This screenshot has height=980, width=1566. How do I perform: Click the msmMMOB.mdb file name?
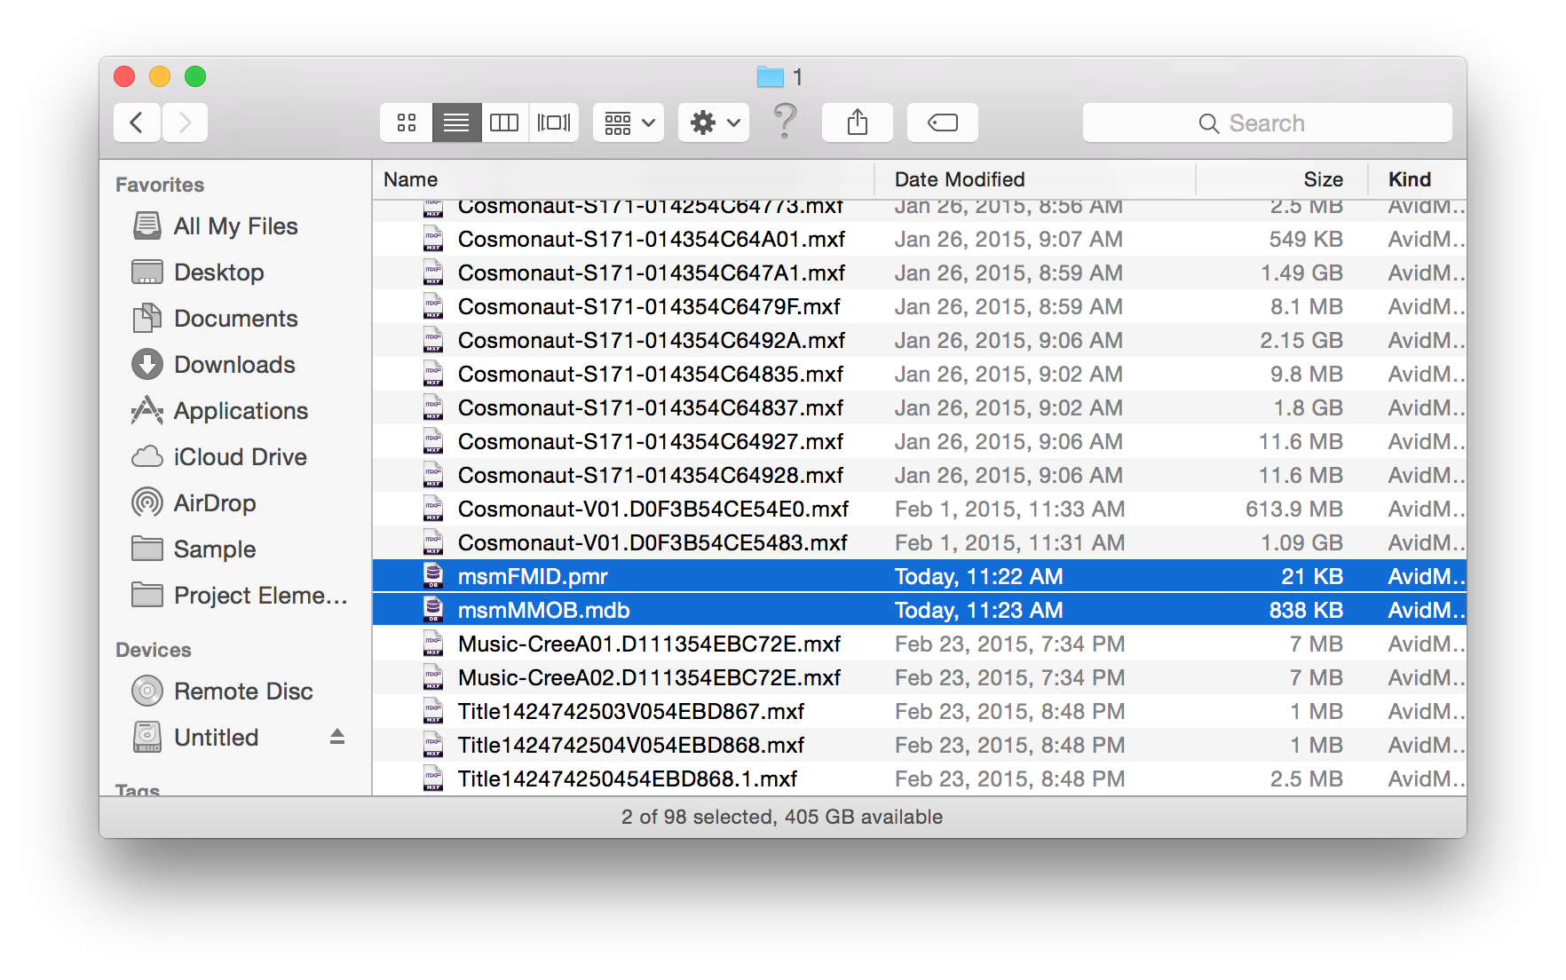(x=544, y=610)
